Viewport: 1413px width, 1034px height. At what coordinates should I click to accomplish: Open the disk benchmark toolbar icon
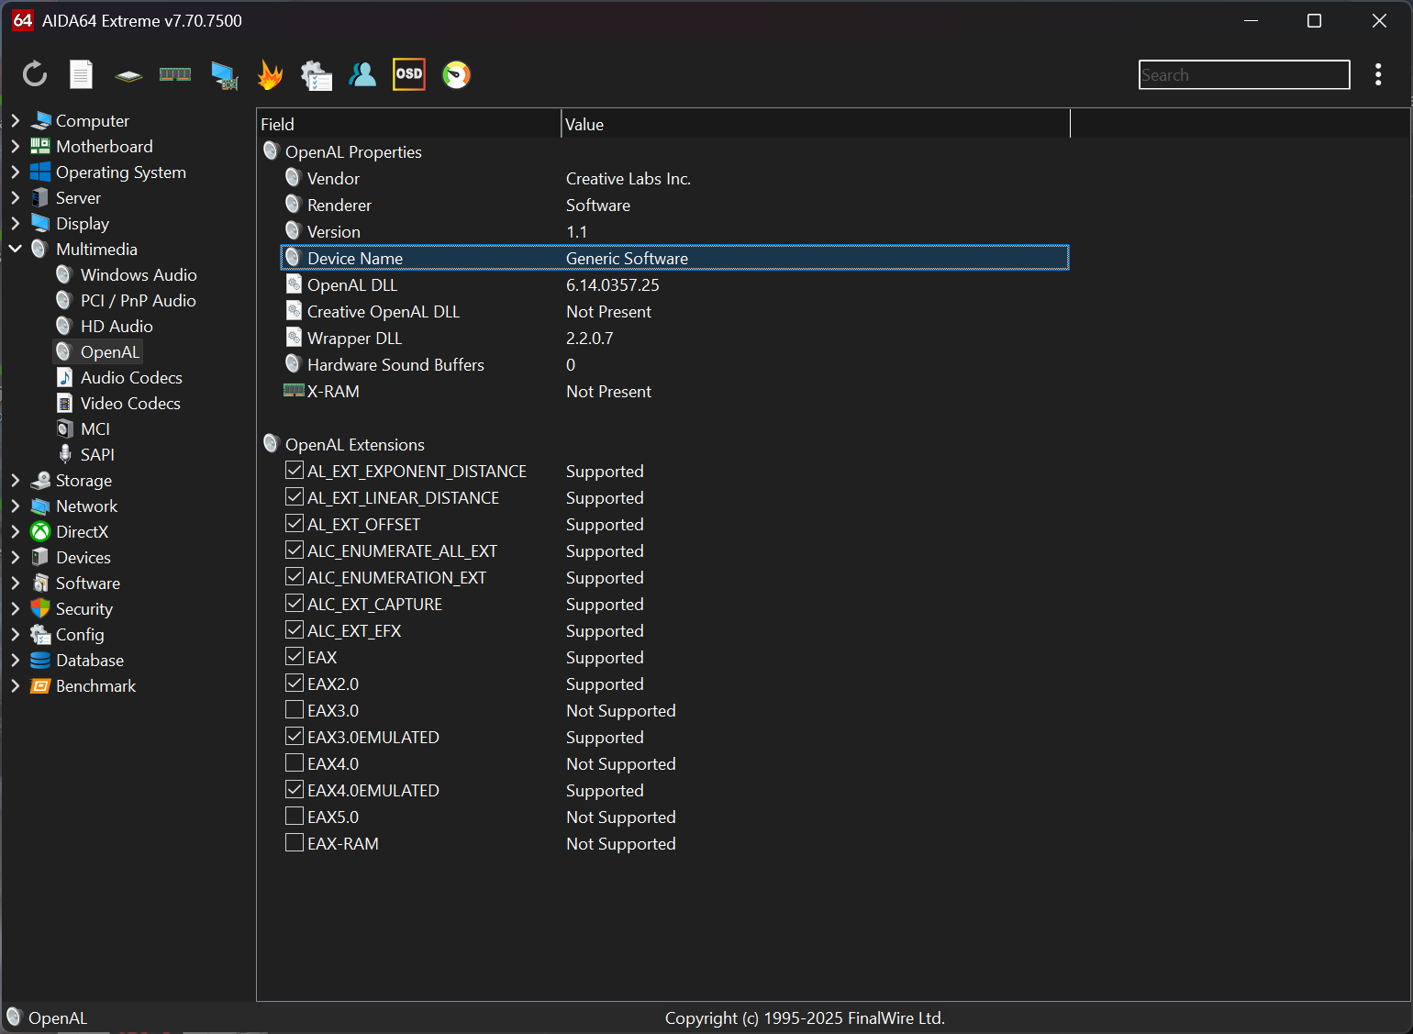point(128,75)
